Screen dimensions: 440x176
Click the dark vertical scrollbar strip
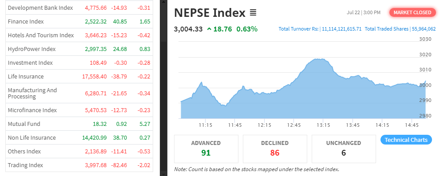pyautogui.click(x=163, y=88)
